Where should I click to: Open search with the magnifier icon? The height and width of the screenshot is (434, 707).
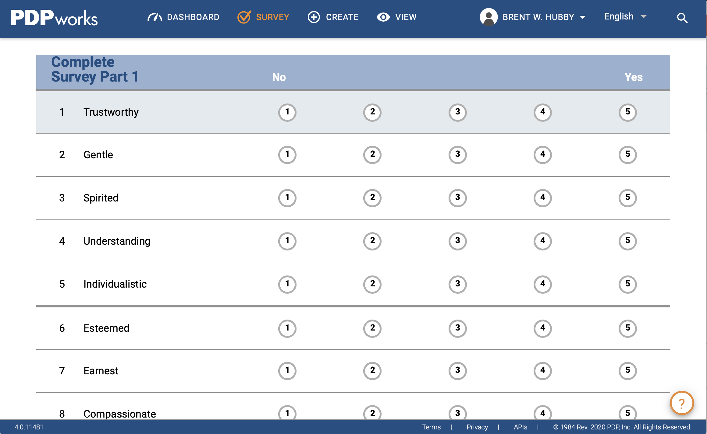tap(682, 18)
